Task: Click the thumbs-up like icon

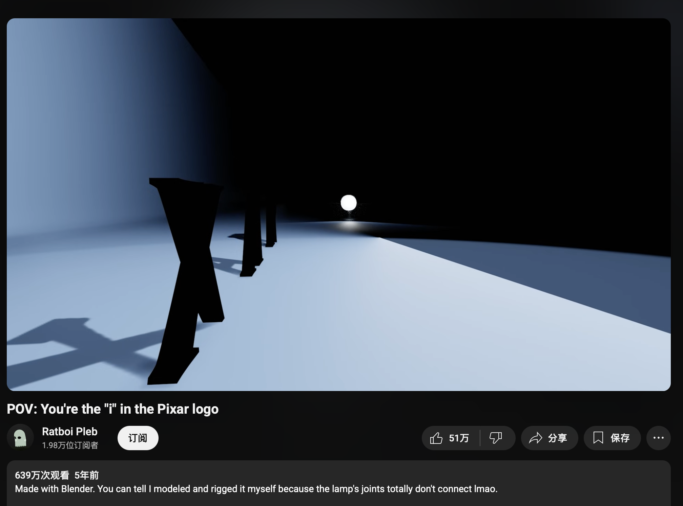Action: [x=436, y=438]
